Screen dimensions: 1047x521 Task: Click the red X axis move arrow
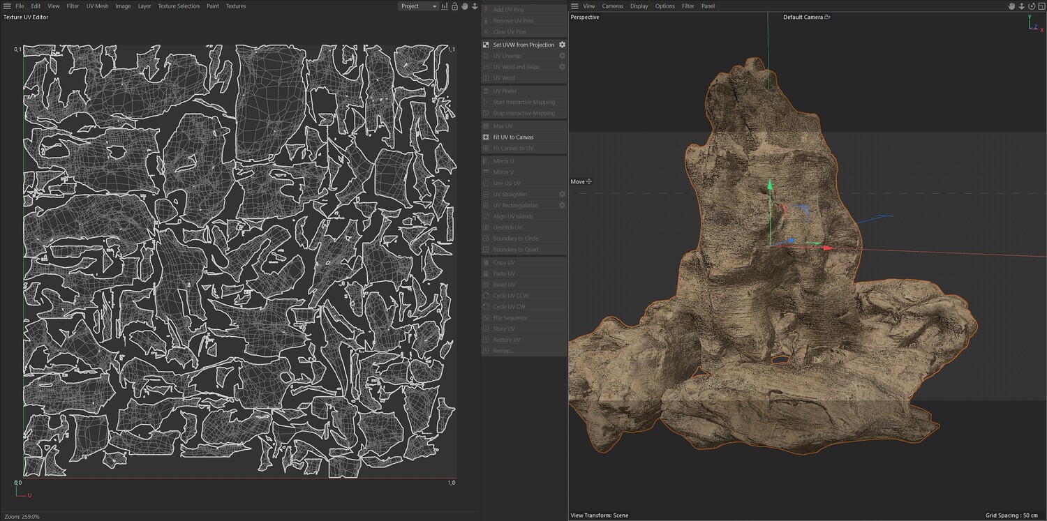pyautogui.click(x=827, y=247)
